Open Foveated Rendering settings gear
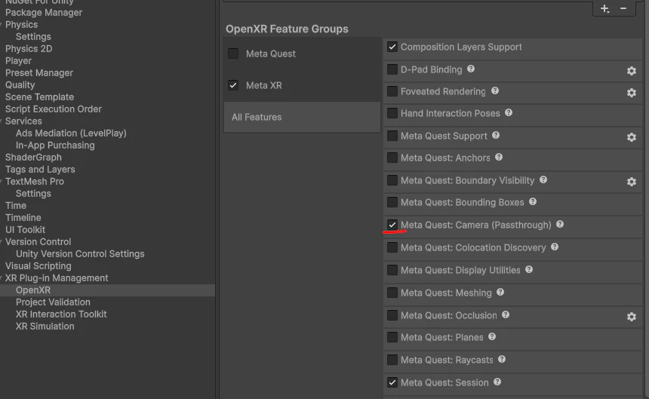This screenshot has height=399, width=649. pos(631,93)
